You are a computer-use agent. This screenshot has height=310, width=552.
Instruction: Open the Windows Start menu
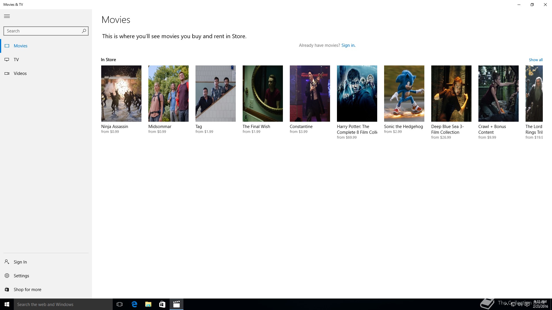(x=7, y=304)
